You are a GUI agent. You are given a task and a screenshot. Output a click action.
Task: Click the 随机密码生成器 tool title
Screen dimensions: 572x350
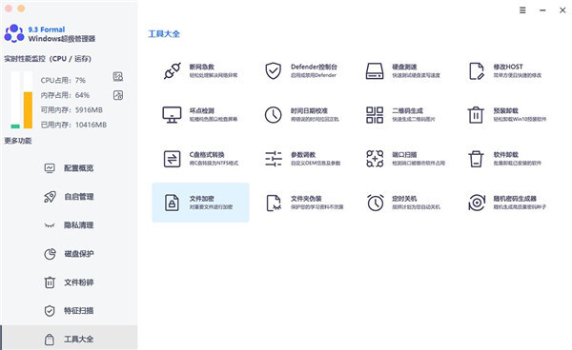(515, 199)
